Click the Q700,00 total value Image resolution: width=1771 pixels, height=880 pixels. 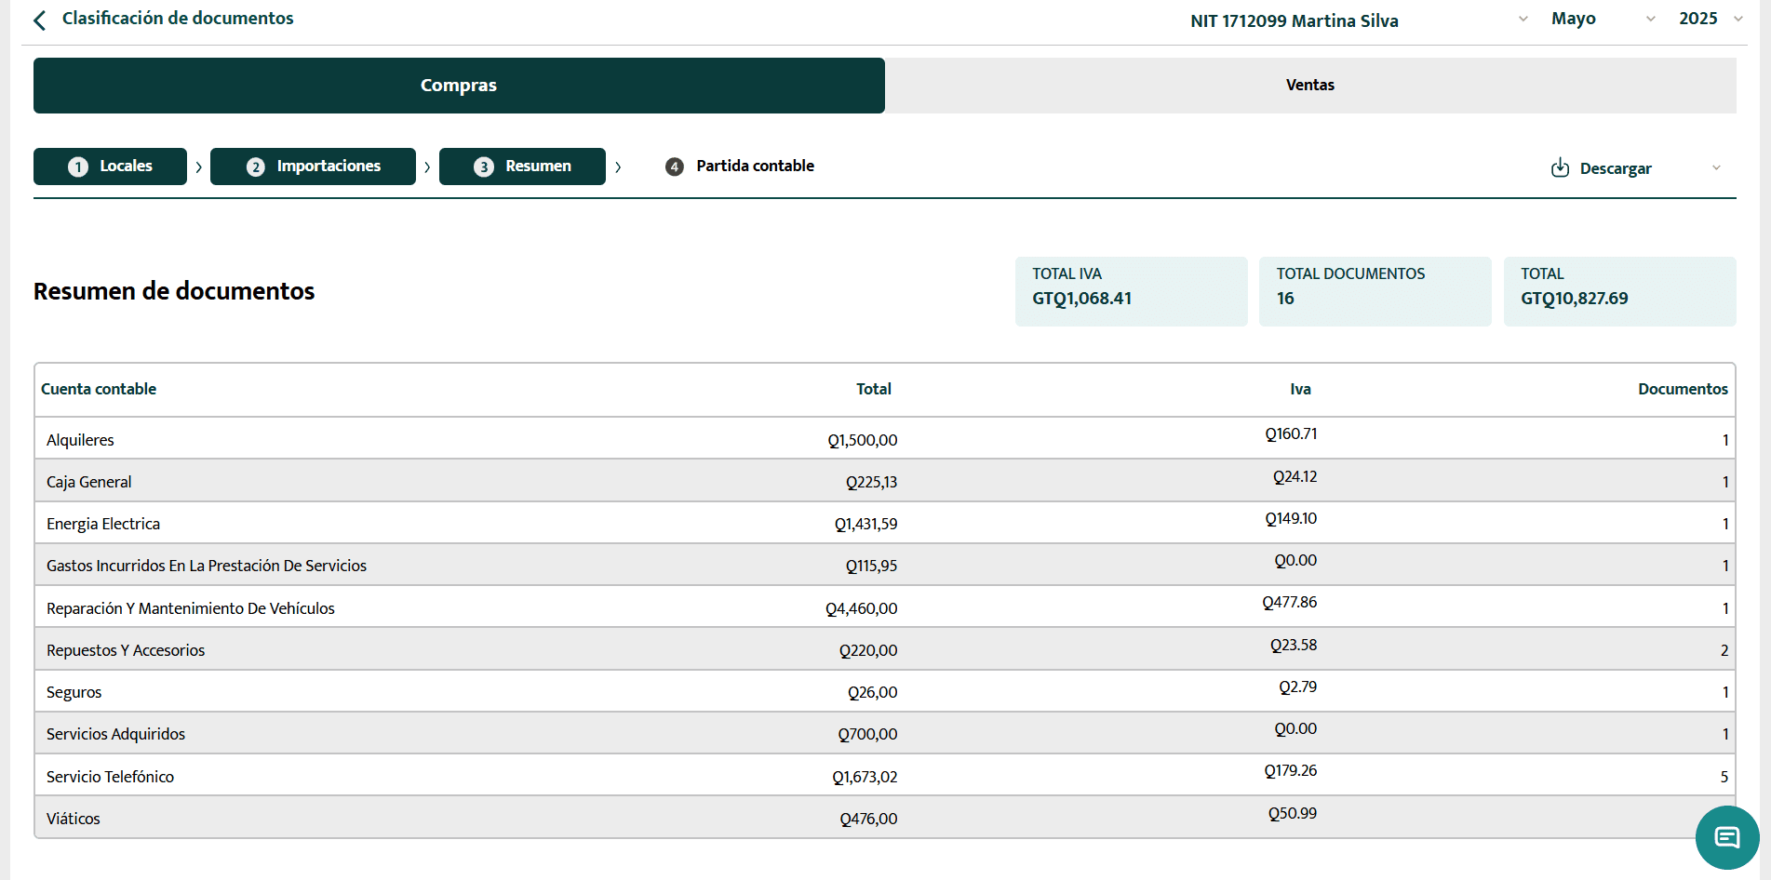[867, 734]
